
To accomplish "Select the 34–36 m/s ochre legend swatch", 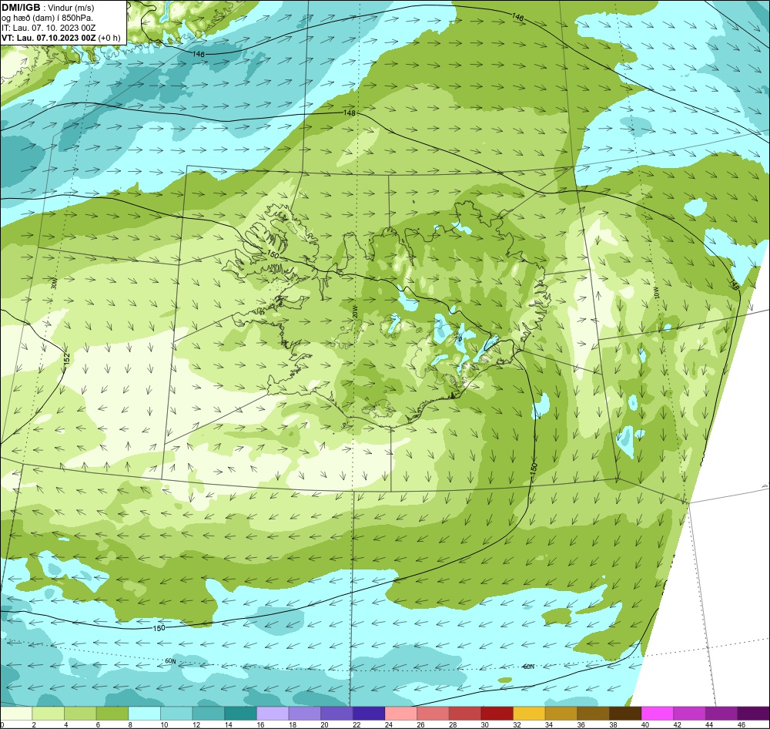I will pyautogui.click(x=562, y=713).
